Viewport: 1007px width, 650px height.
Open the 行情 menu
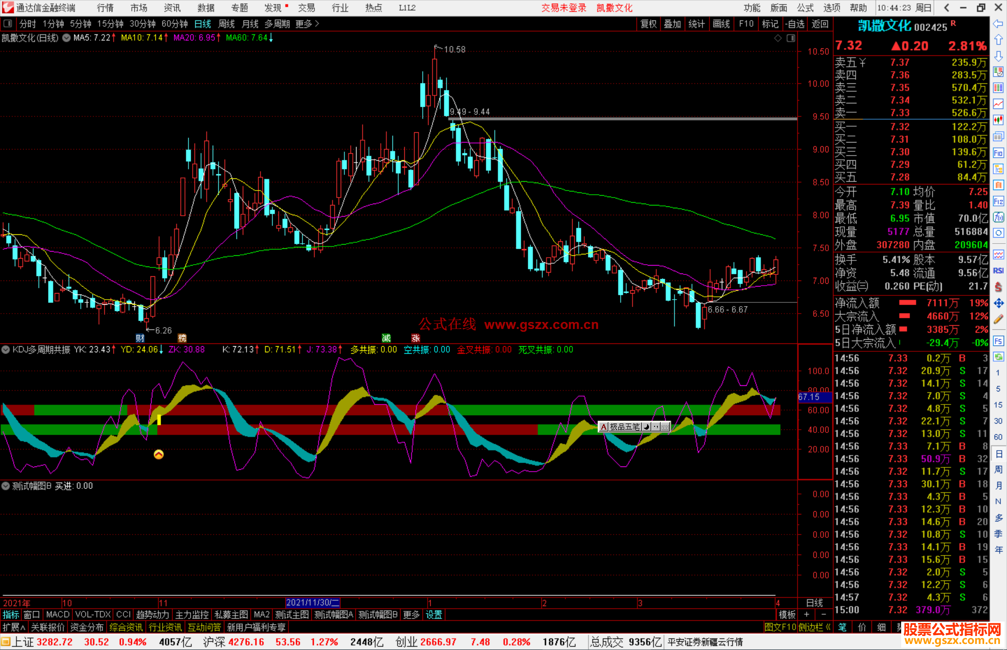click(105, 8)
